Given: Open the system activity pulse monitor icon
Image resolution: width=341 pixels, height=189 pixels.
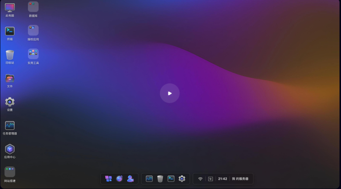Looking at the screenshot, I should point(210,179).
